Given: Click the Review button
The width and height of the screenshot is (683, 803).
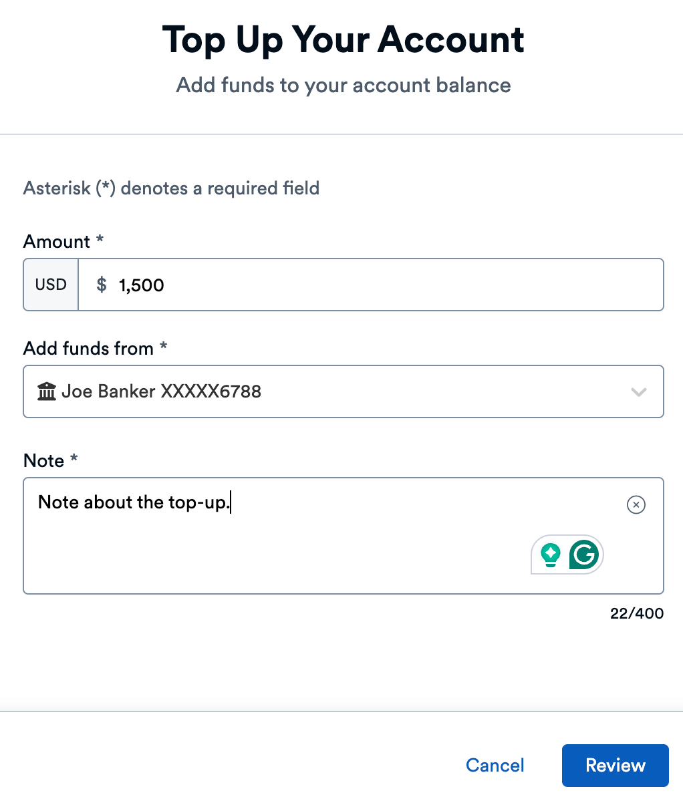Looking at the screenshot, I should [615, 765].
